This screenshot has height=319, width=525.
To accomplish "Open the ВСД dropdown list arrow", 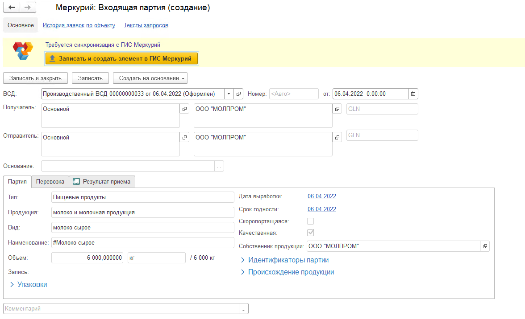I will [229, 94].
